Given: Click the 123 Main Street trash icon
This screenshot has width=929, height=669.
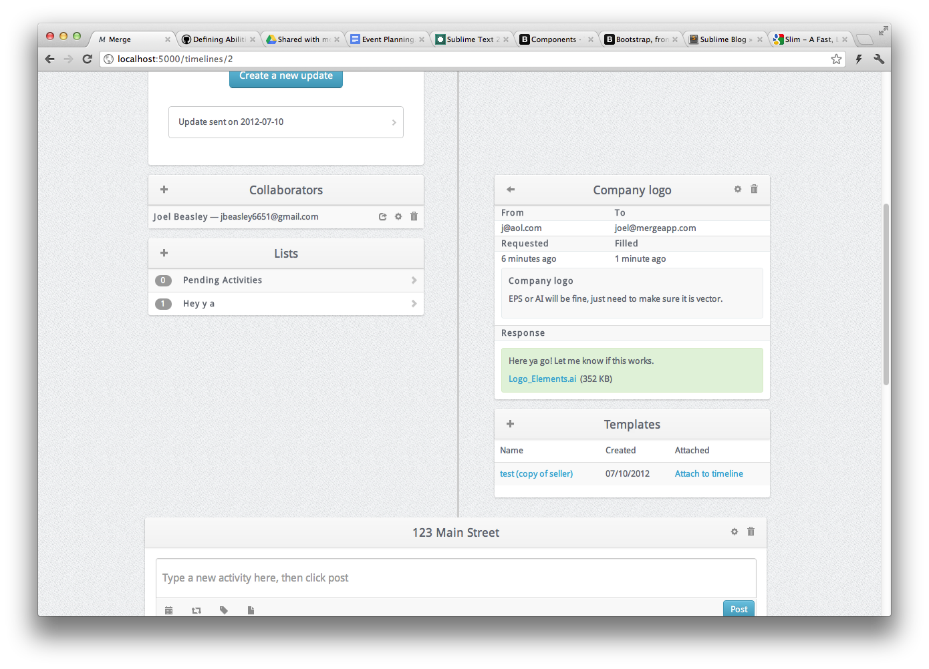Looking at the screenshot, I should (751, 531).
